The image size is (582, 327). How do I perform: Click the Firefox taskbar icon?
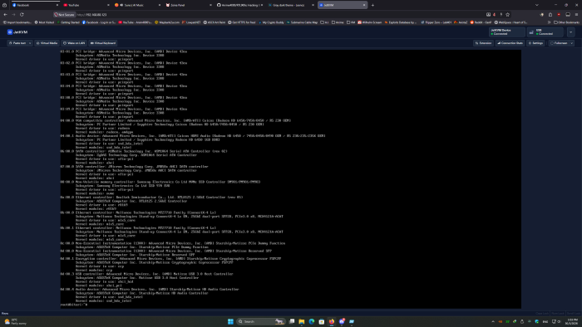[x=332, y=321]
